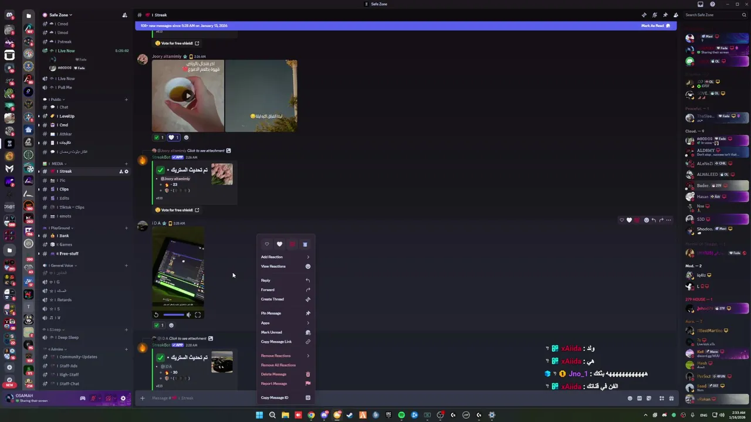Open the Free-stuff channel

tap(86, 254)
